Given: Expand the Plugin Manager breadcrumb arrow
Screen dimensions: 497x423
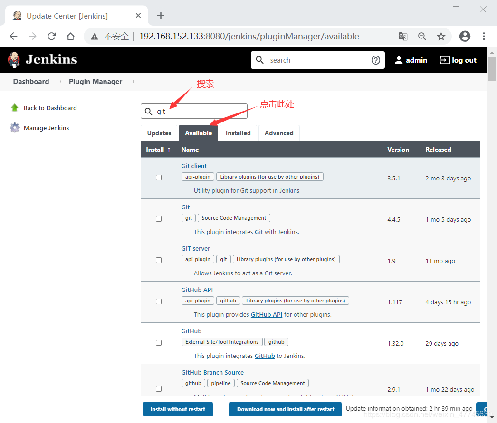Looking at the screenshot, I should click(x=134, y=82).
